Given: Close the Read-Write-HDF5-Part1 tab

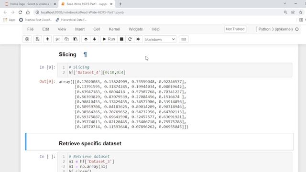Looking at the screenshot, I should pyautogui.click(x=111, y=4).
